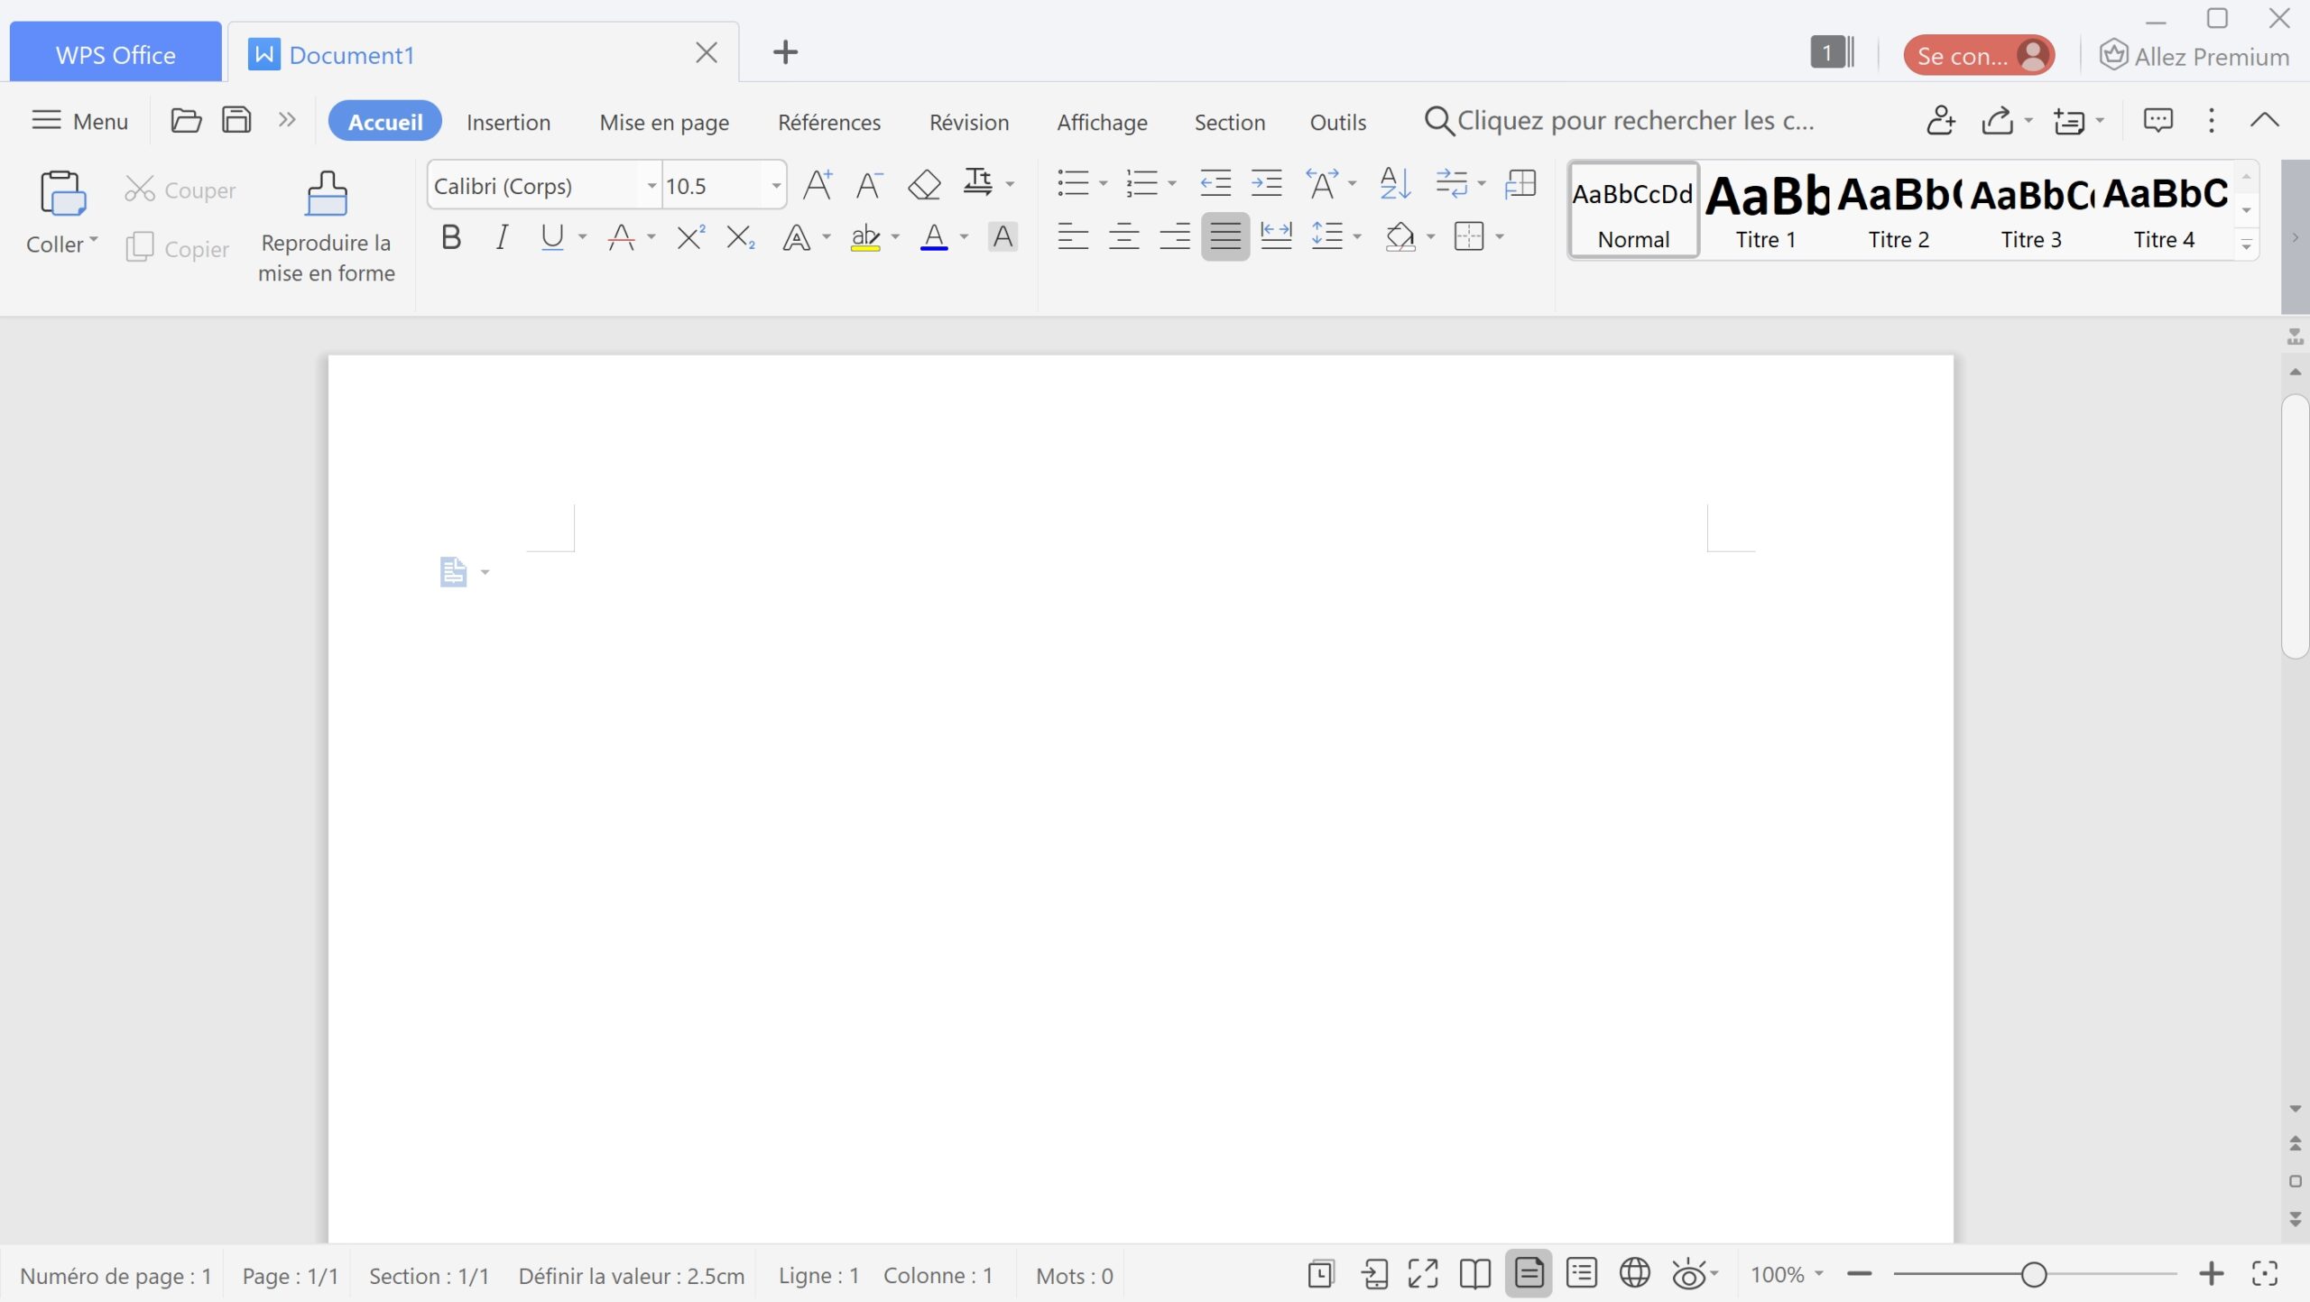
Task: Click the outline view icon
Action: tap(1582, 1273)
